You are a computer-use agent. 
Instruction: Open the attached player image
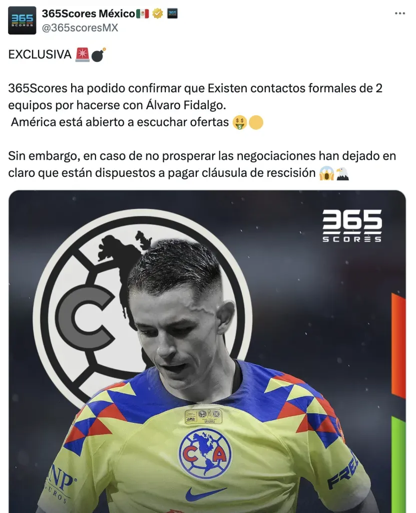(207, 351)
